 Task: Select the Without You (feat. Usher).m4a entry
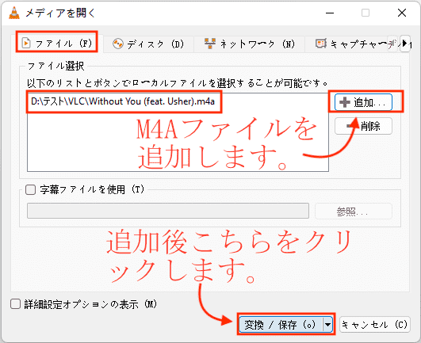[123, 101]
